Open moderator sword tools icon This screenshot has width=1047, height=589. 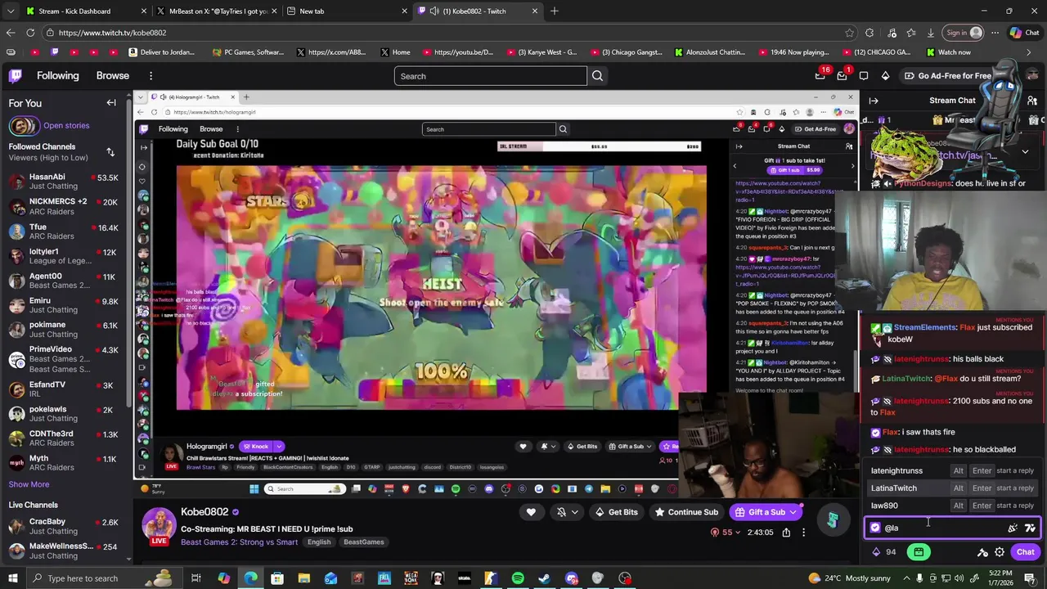(982, 552)
